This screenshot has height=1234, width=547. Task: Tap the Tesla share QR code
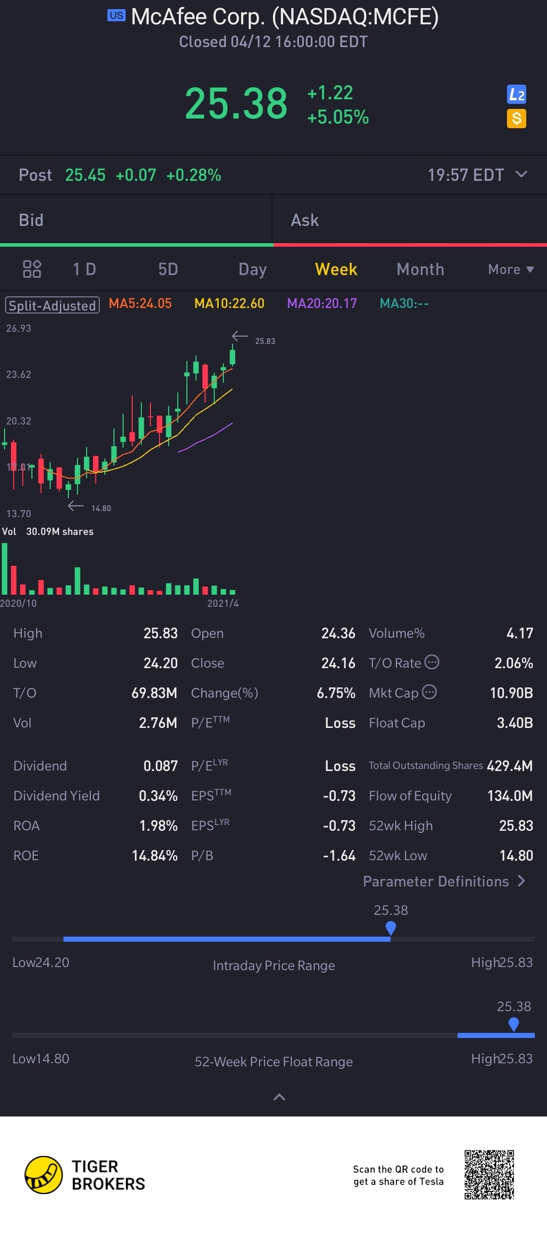pyautogui.click(x=489, y=1175)
